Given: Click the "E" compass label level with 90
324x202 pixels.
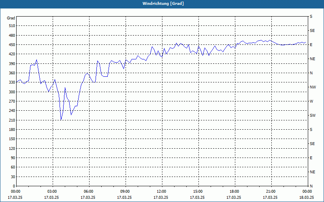Looking at the screenshot, I should (x=311, y=158).
